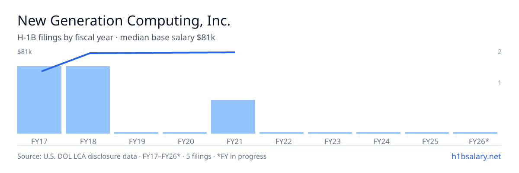Click the FY21 axis label
Screen dimensions: 519x173
click(233, 141)
